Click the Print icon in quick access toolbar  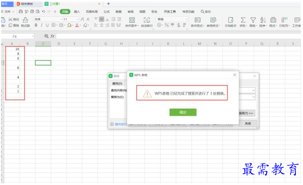pos(32,12)
